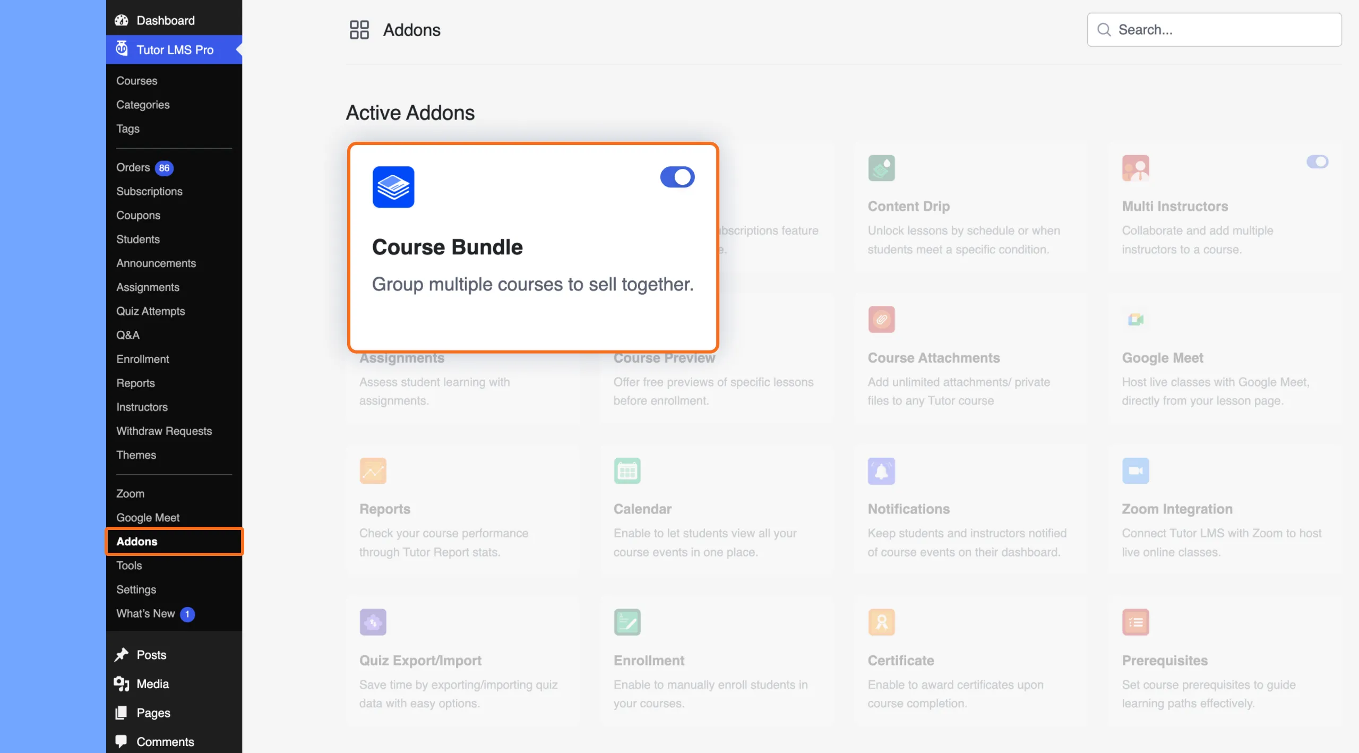Open Withdraw Requests page

coord(164,431)
